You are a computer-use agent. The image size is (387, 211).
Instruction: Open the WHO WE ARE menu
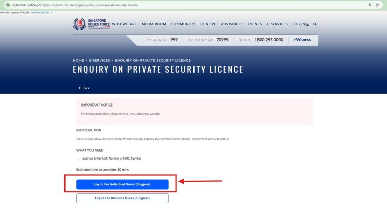124,24
